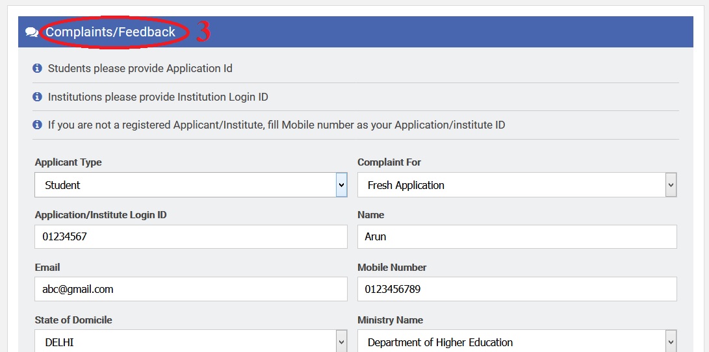Click the blue Complaints/Feedback header bar
This screenshot has width=709, height=352.
click(355, 32)
